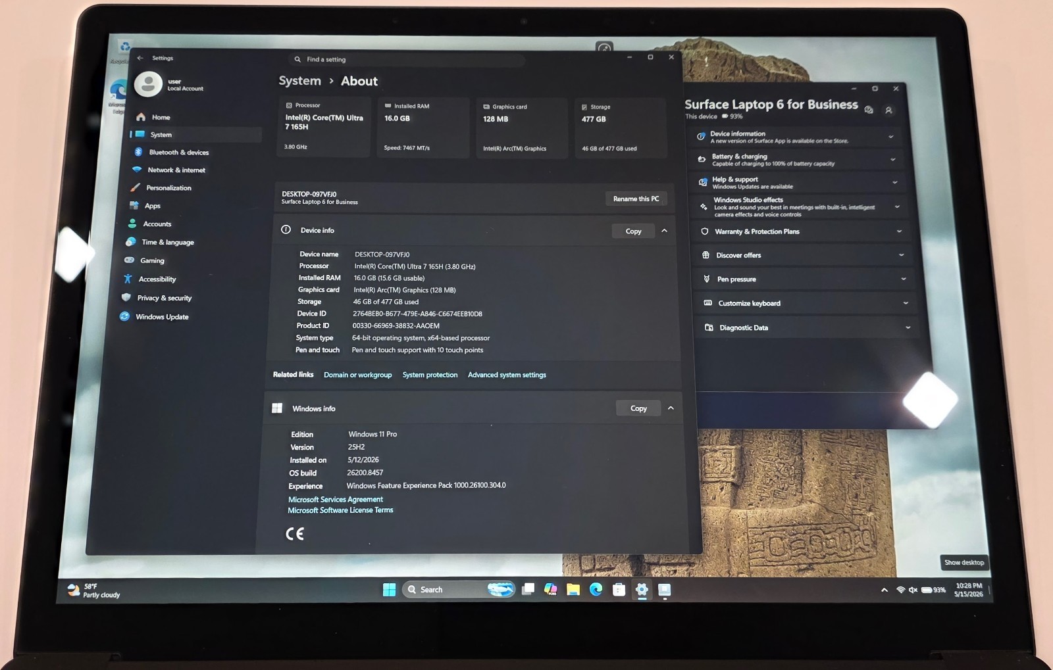Screen dimensions: 1053x670
Task: Open Home via its house icon
Action: click(141, 116)
